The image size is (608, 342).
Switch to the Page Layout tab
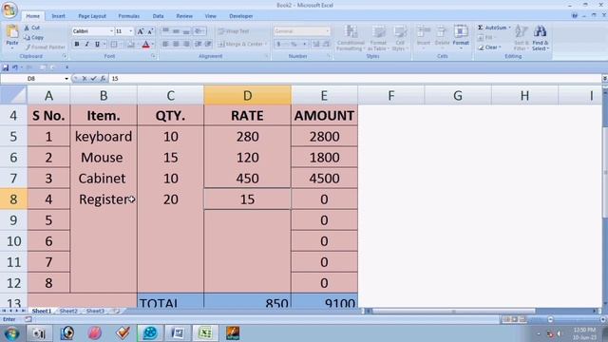pos(92,16)
